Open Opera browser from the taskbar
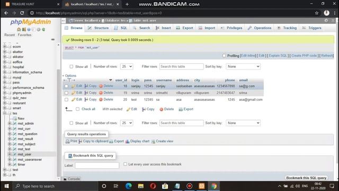Viewport: 339px width, 191px height. pyautogui.click(x=153, y=186)
